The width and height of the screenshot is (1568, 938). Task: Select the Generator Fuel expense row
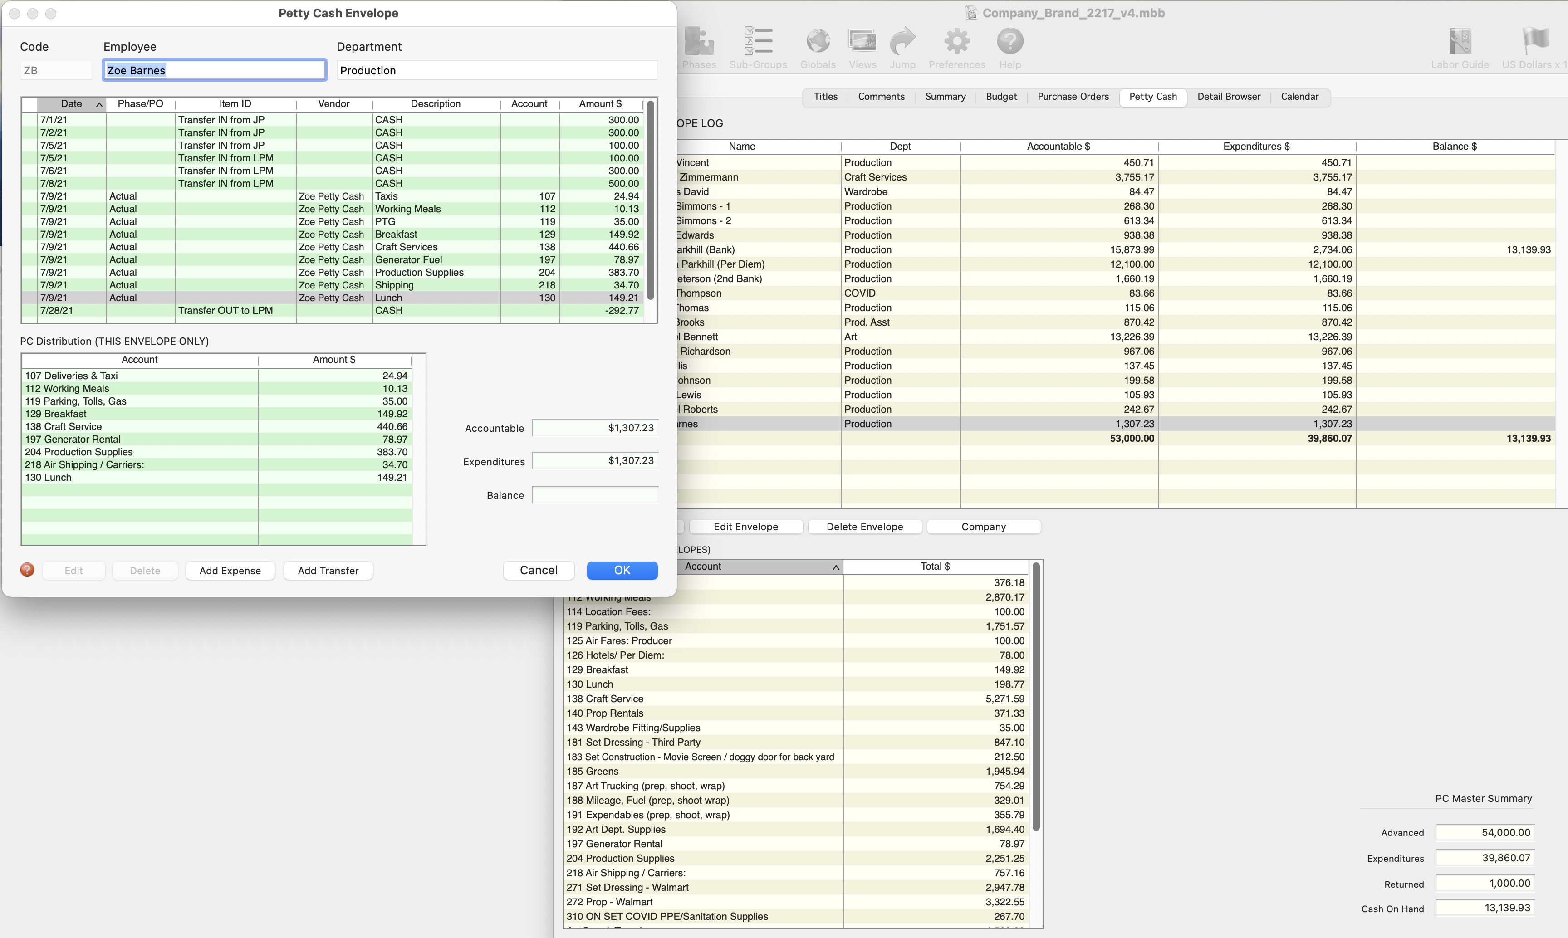click(x=333, y=260)
